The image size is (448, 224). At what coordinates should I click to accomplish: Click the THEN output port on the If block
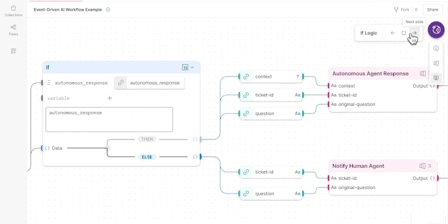(x=200, y=139)
